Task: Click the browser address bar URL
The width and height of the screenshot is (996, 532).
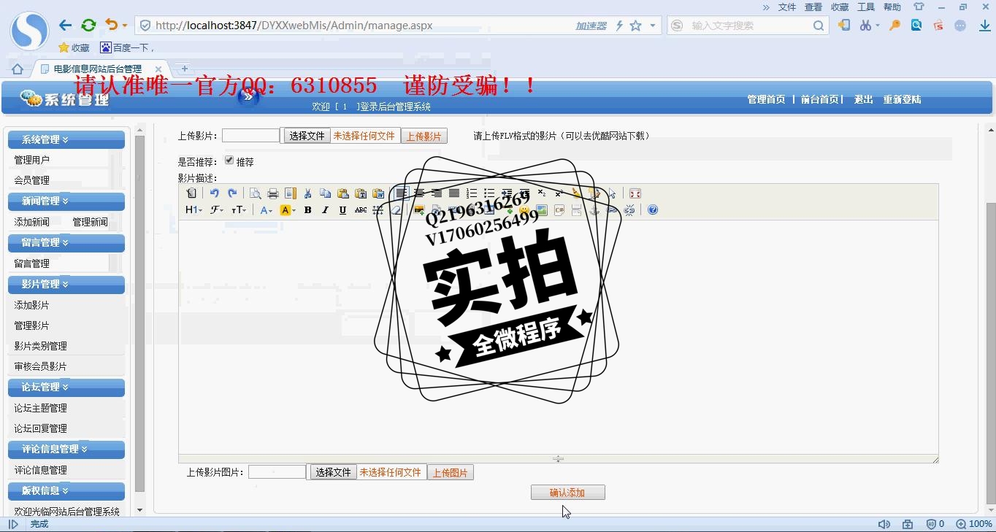Action: click(294, 26)
